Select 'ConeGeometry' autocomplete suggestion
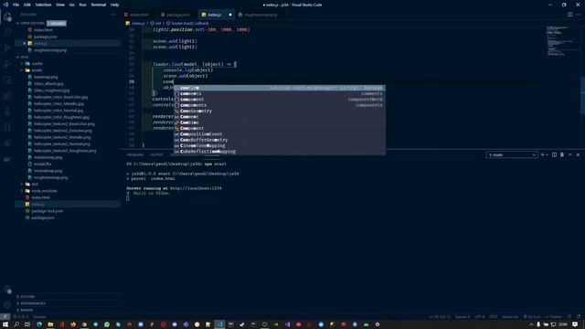 click(x=279, y=111)
